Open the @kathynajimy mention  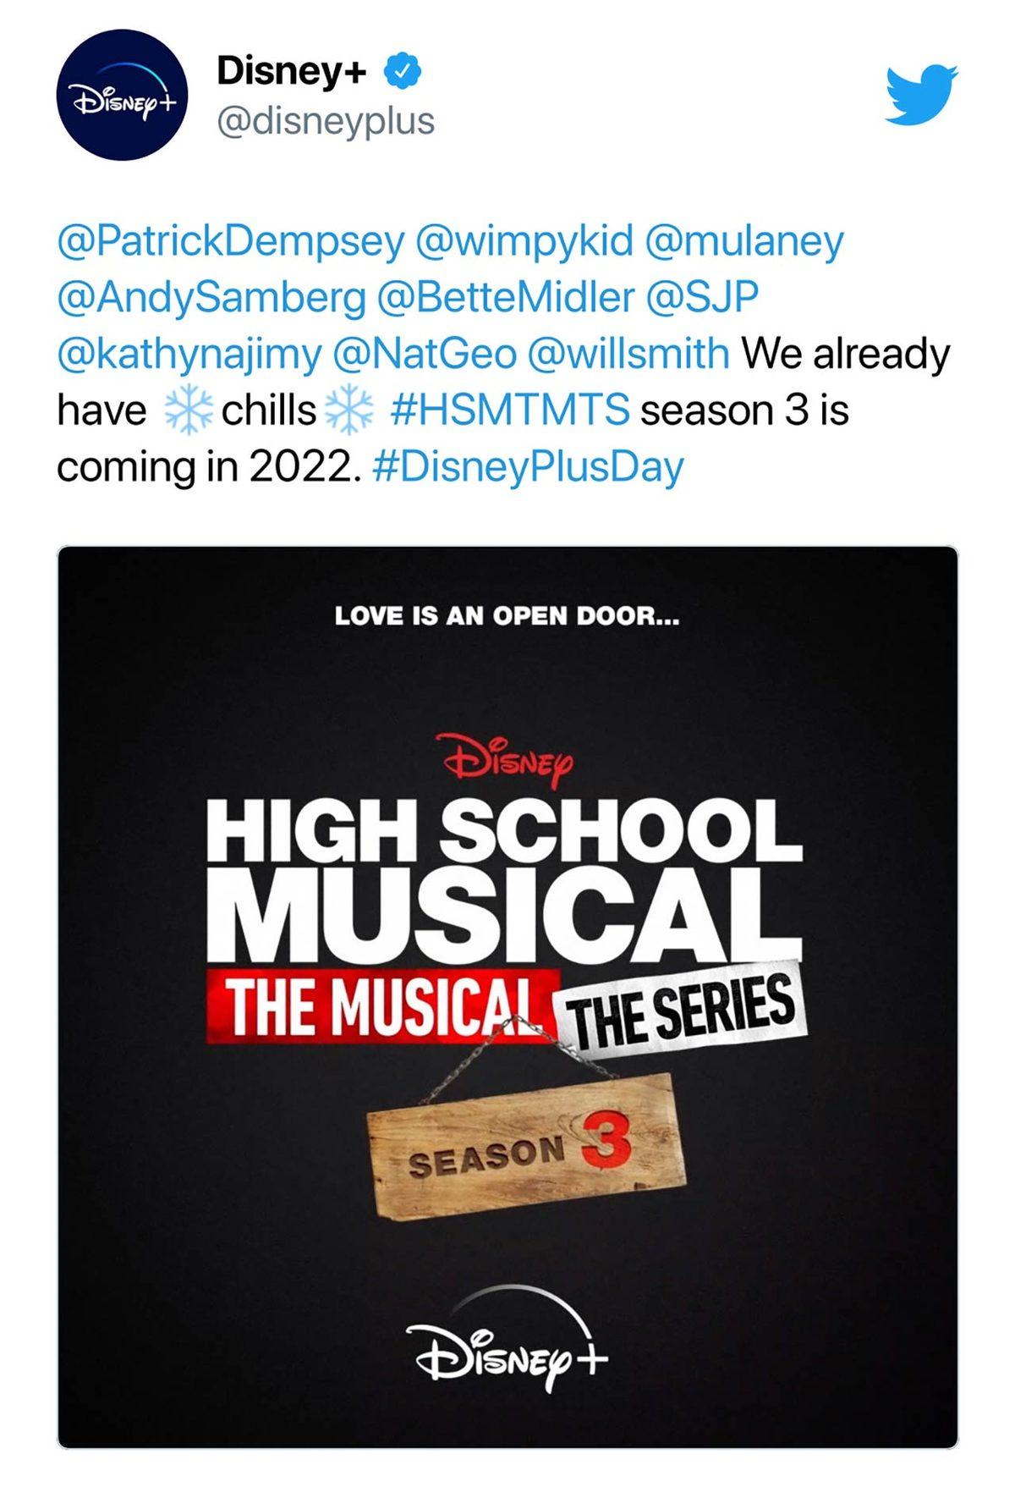point(189,354)
